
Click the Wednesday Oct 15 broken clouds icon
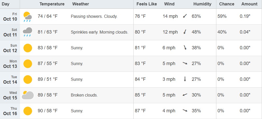pos(27,95)
